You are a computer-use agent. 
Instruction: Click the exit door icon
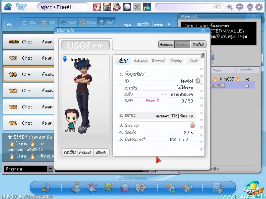pyautogui.click(x=46, y=188)
